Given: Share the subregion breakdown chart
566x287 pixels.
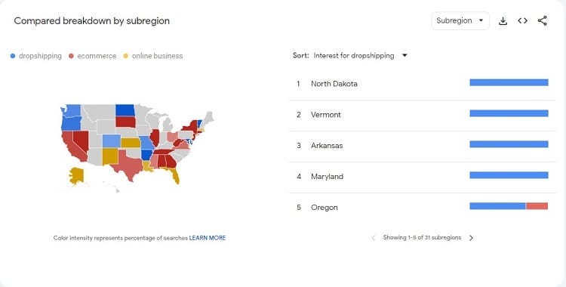Looking at the screenshot, I should [542, 20].
